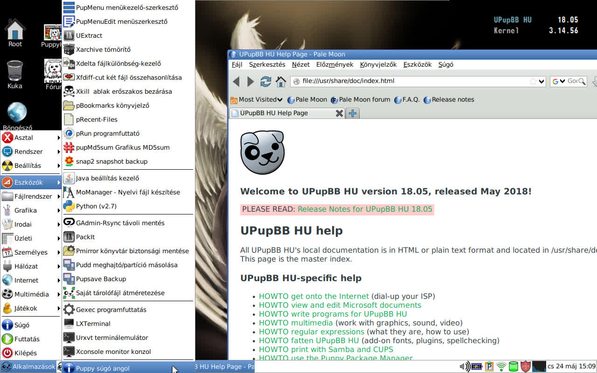The height and width of the screenshot is (373, 597).
Task: Expand the Internet submenu
Action: click(x=31, y=280)
